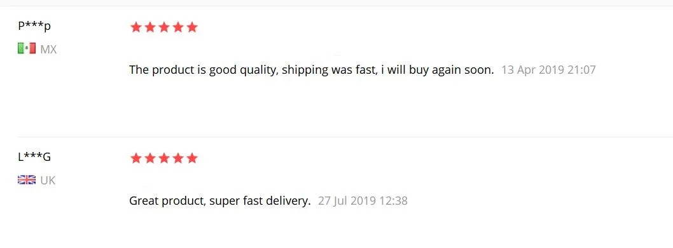
Task: Select the third star in P***p's rating
Action: (164, 27)
